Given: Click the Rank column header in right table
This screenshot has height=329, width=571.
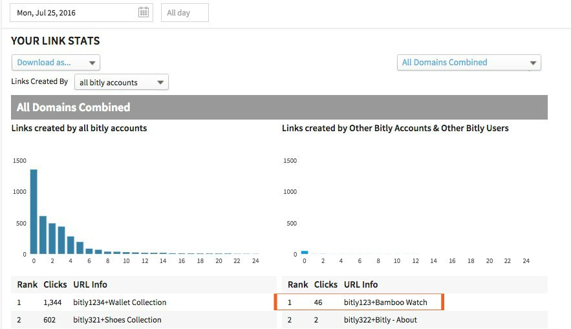Looking at the screenshot, I should click(x=298, y=284).
